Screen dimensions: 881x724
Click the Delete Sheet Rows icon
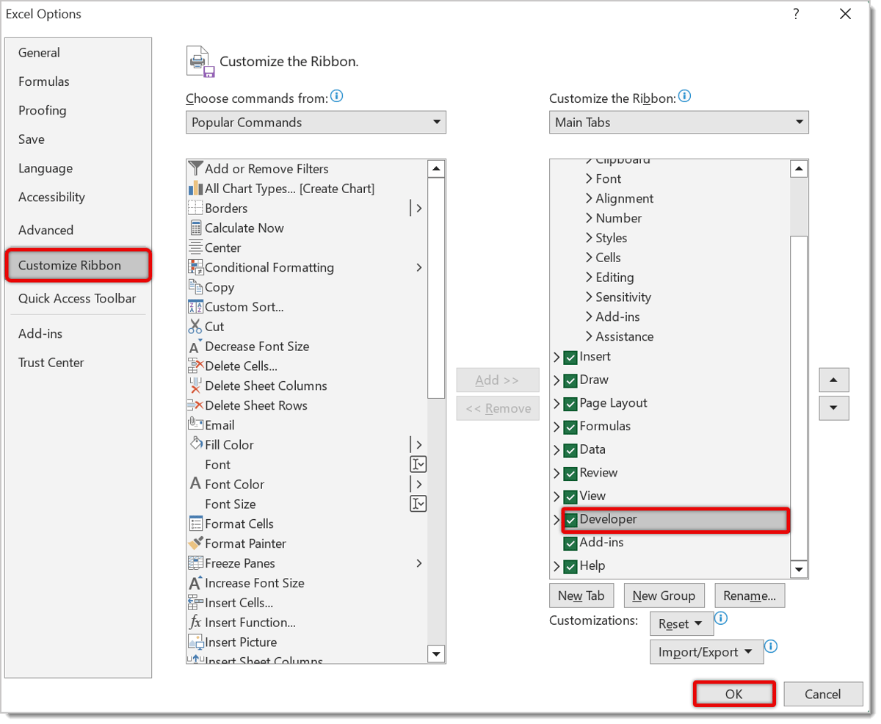click(195, 406)
